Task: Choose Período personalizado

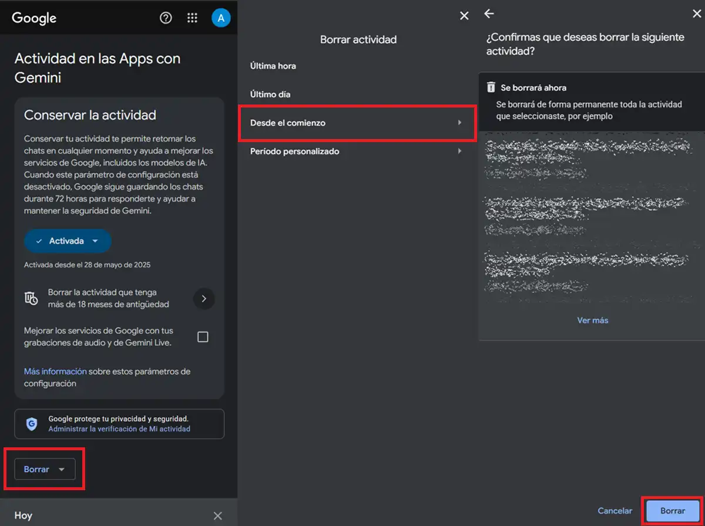Action: pos(356,151)
